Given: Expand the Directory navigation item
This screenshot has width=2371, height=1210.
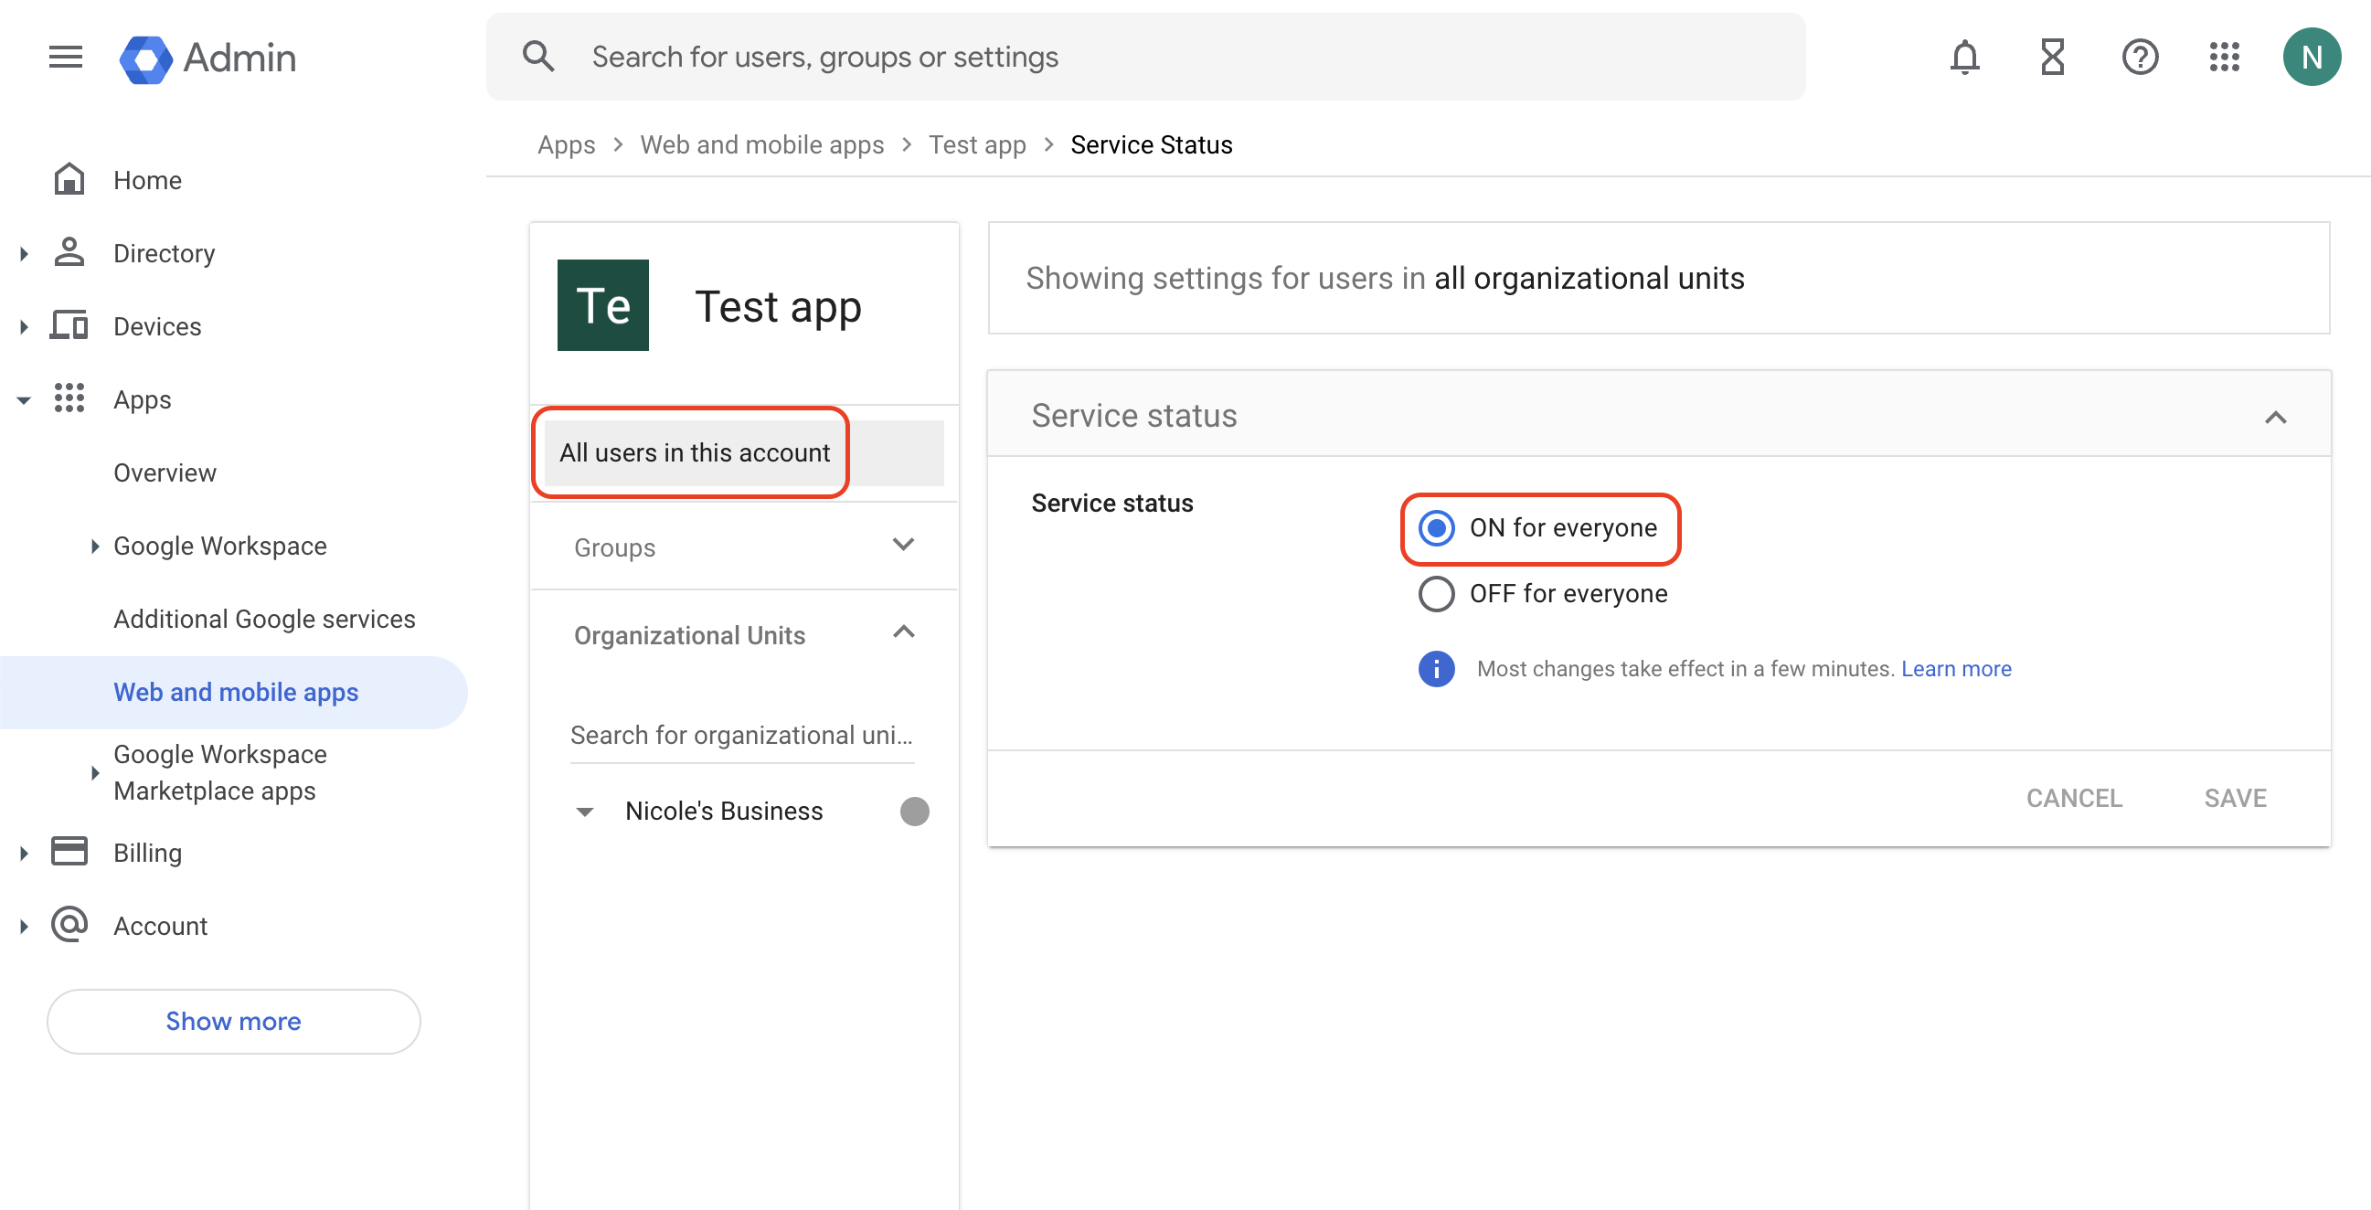Looking at the screenshot, I should [23, 251].
